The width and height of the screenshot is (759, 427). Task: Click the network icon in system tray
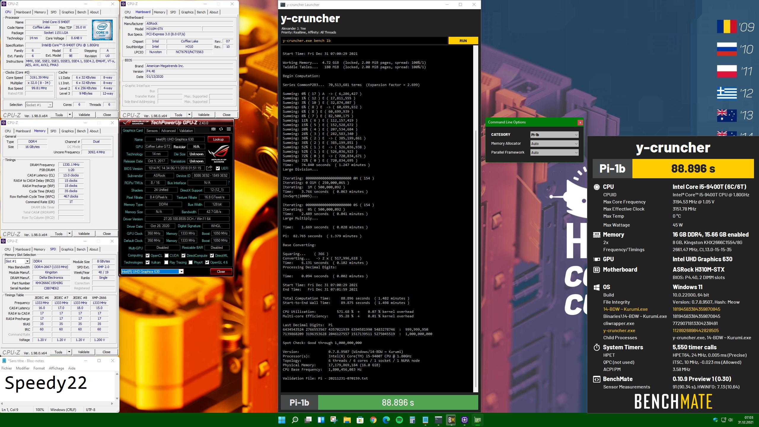coord(723,420)
